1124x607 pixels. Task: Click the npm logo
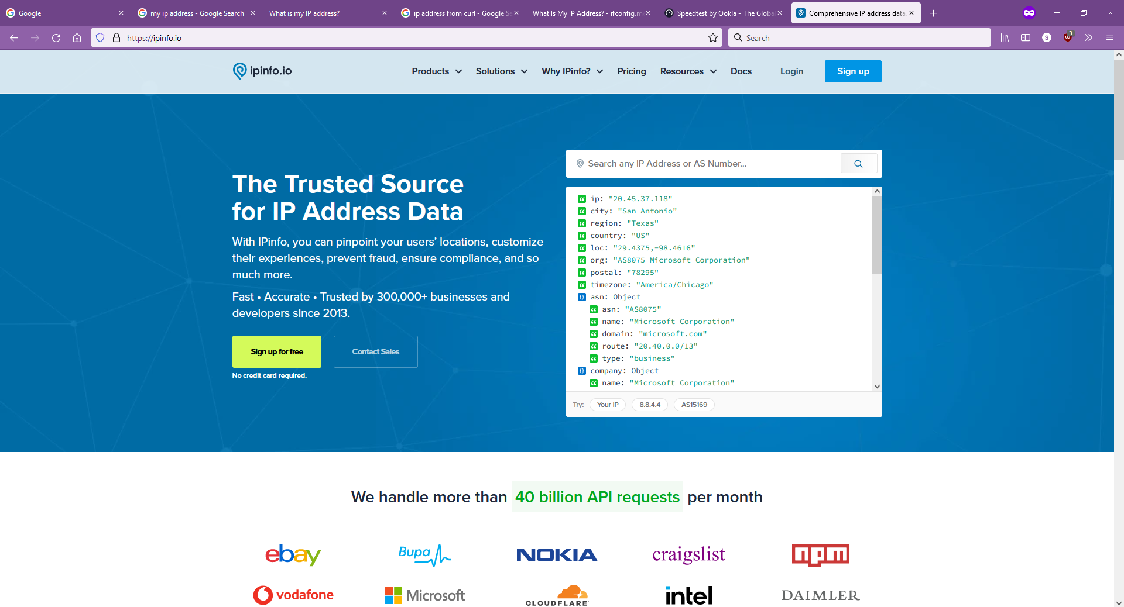(x=820, y=555)
